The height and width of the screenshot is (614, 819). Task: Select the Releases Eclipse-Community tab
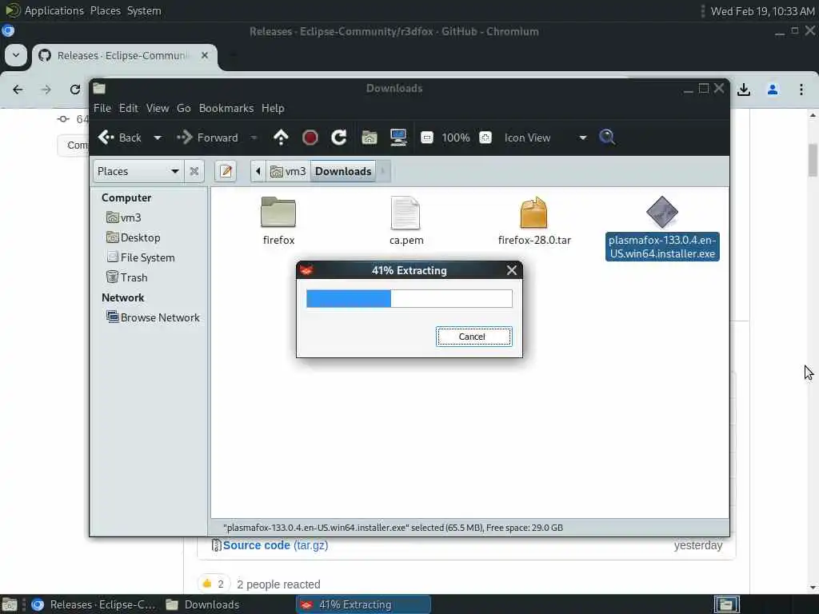(124, 55)
